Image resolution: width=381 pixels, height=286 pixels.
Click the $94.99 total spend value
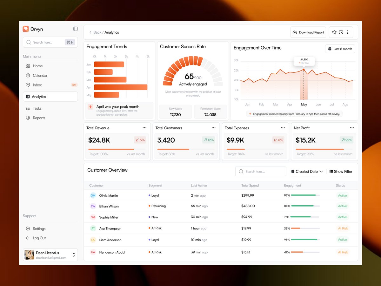tap(247, 217)
